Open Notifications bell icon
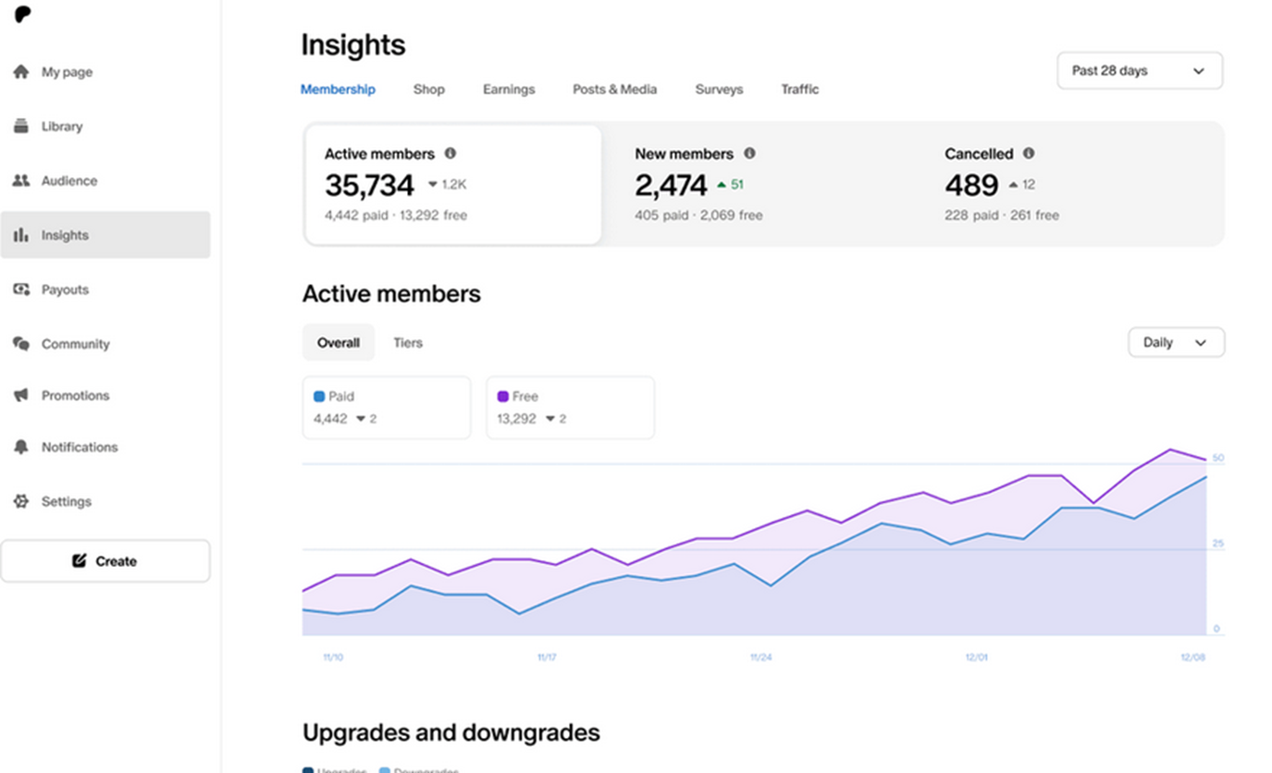 tap(21, 448)
